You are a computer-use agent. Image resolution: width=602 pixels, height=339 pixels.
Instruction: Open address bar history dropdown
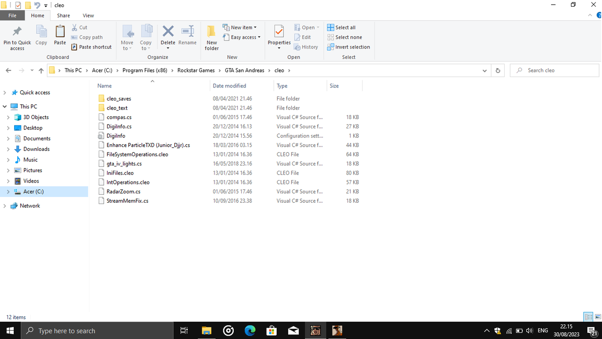point(485,71)
